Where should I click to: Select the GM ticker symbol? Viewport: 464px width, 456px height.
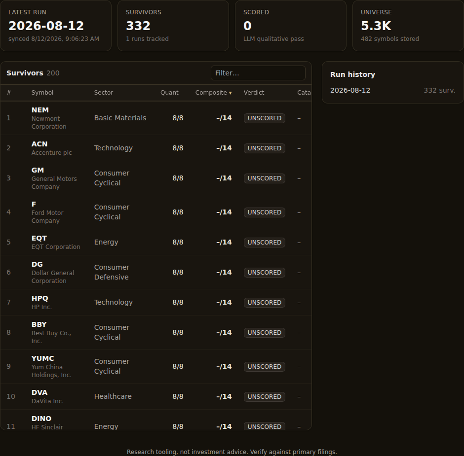(x=38, y=170)
